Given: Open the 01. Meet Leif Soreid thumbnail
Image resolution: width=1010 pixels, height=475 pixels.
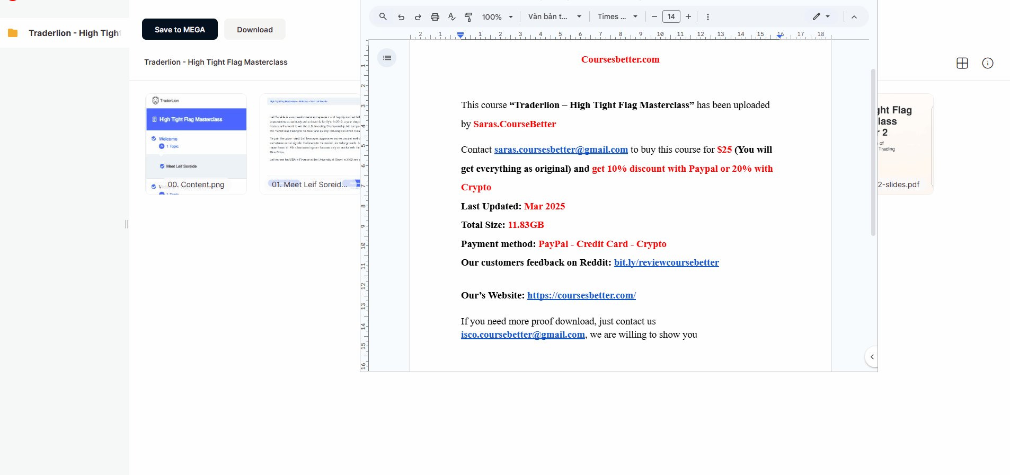Looking at the screenshot, I should (x=310, y=144).
